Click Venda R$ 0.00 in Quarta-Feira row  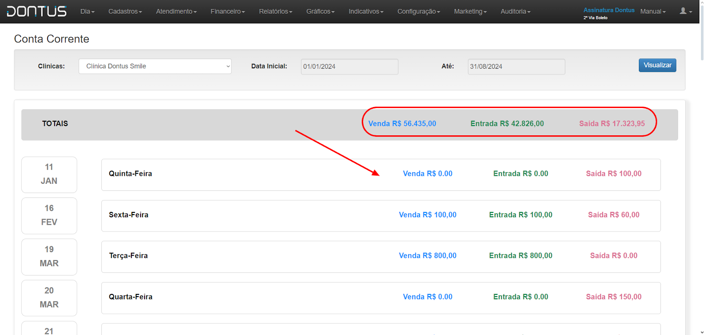[x=428, y=297]
